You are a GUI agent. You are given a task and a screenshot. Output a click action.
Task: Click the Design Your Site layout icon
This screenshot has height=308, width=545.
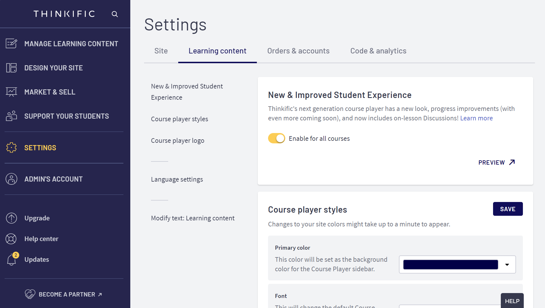click(x=11, y=68)
